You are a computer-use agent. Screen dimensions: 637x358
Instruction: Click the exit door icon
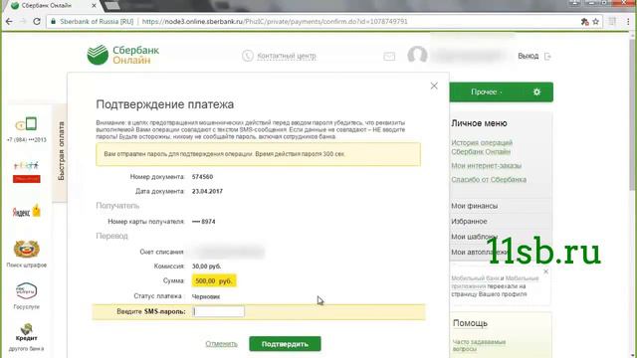click(547, 56)
